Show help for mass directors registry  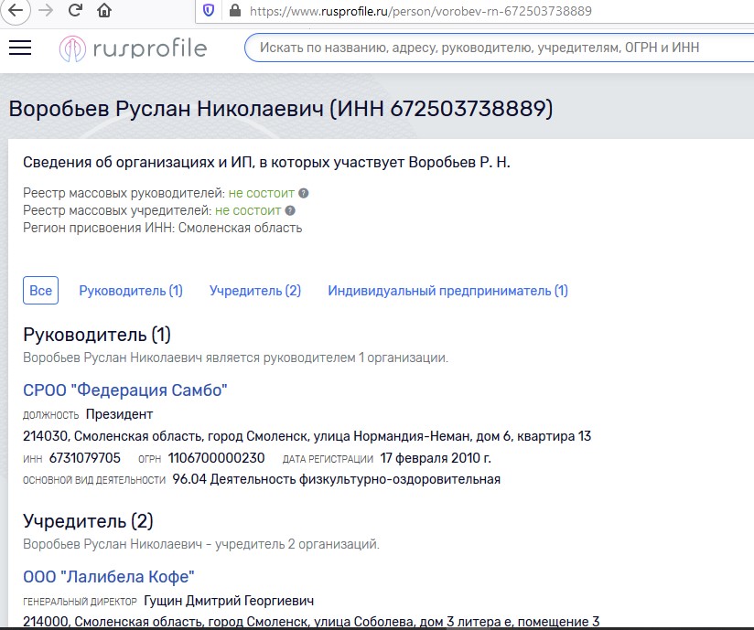[304, 193]
